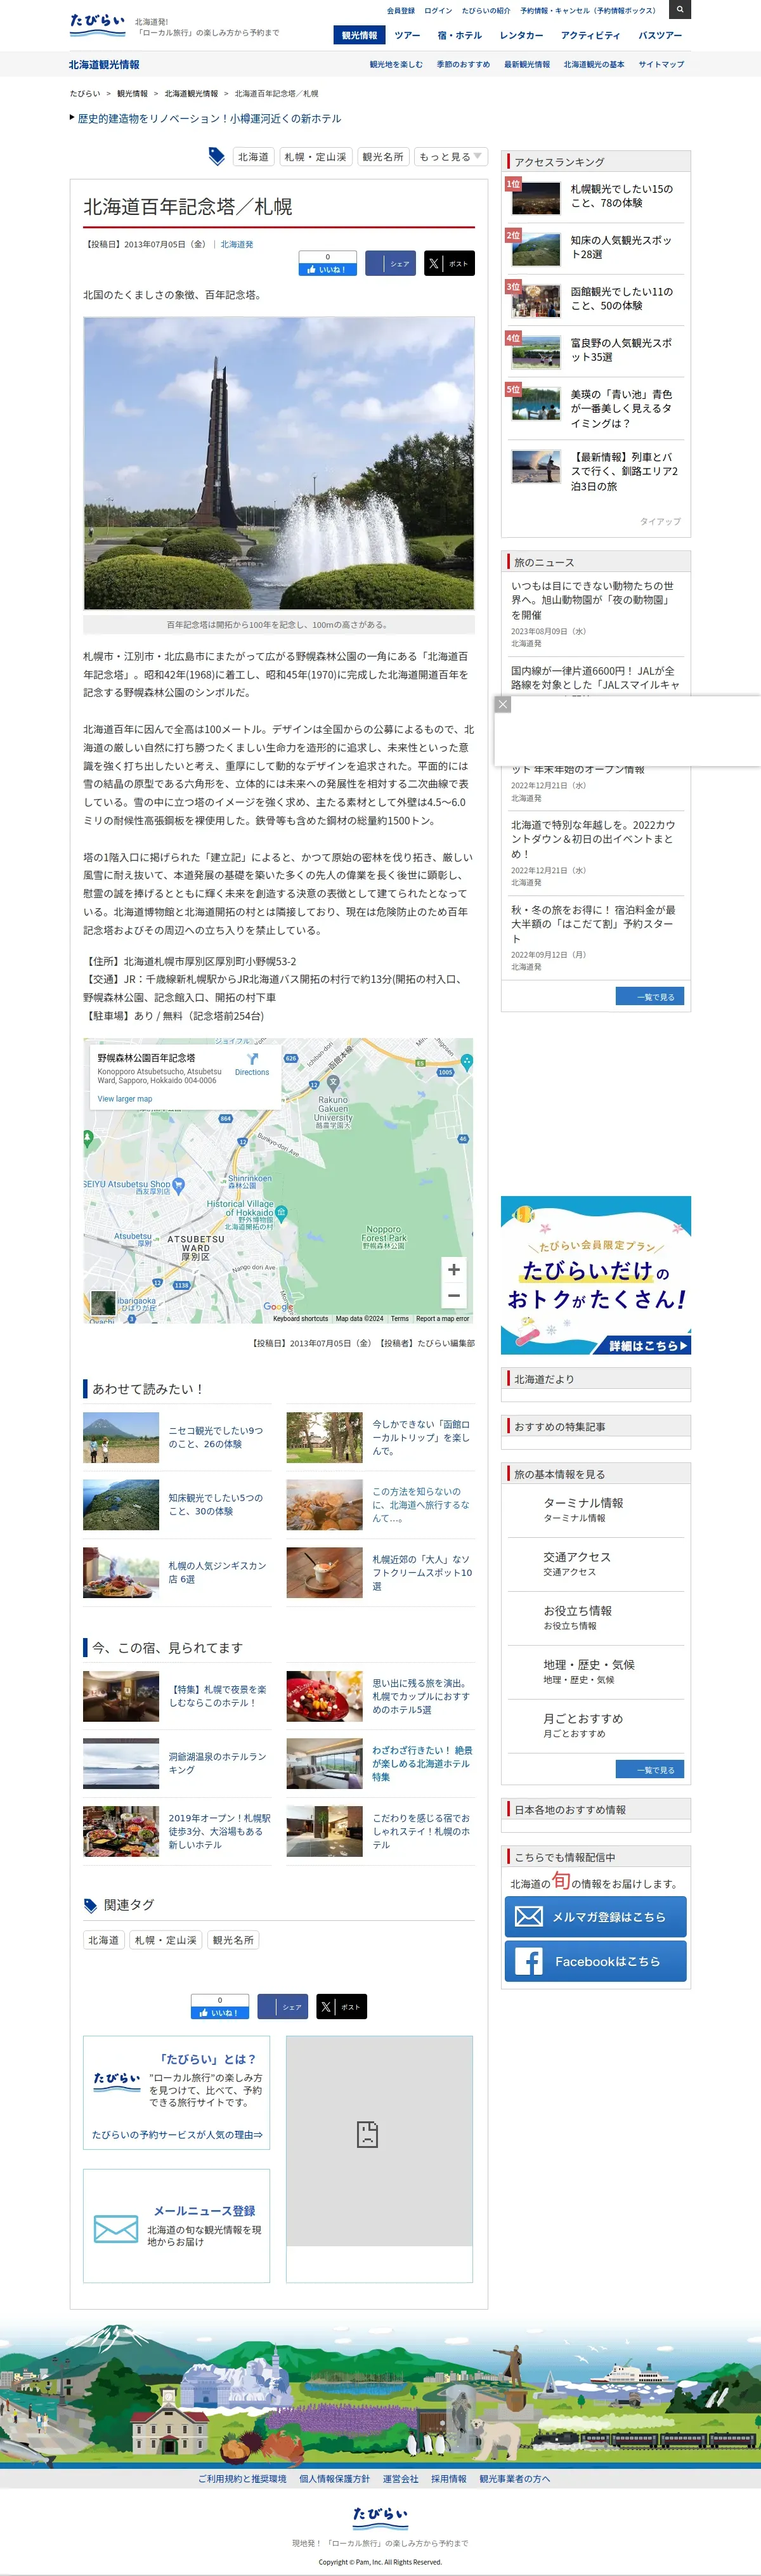Open ranking 2位 知床の人気観光スポット28選
The image size is (761, 2576).
pyautogui.click(x=595, y=248)
